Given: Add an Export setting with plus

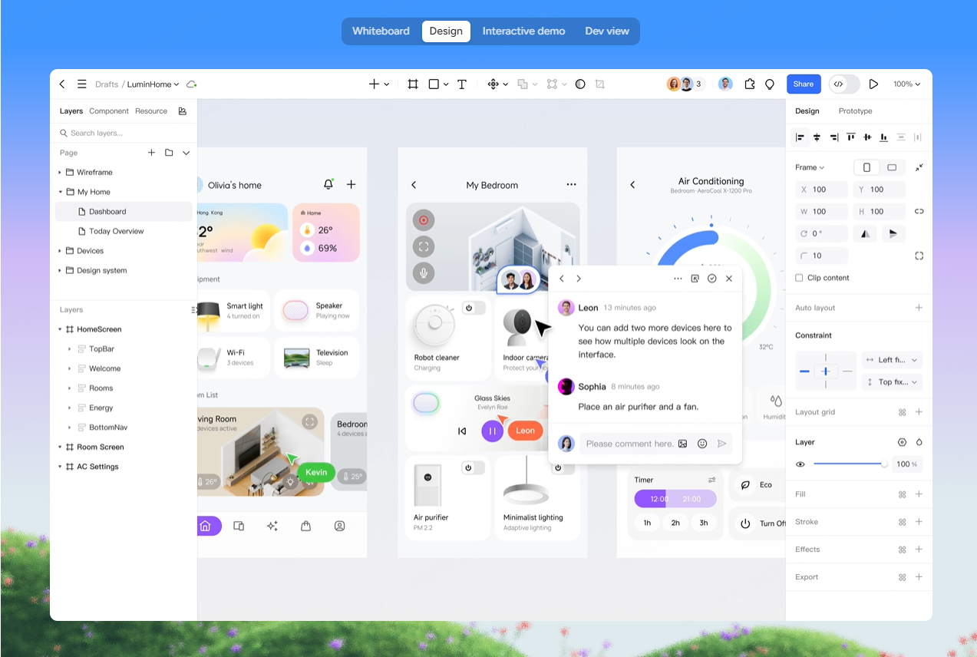Looking at the screenshot, I should point(919,577).
